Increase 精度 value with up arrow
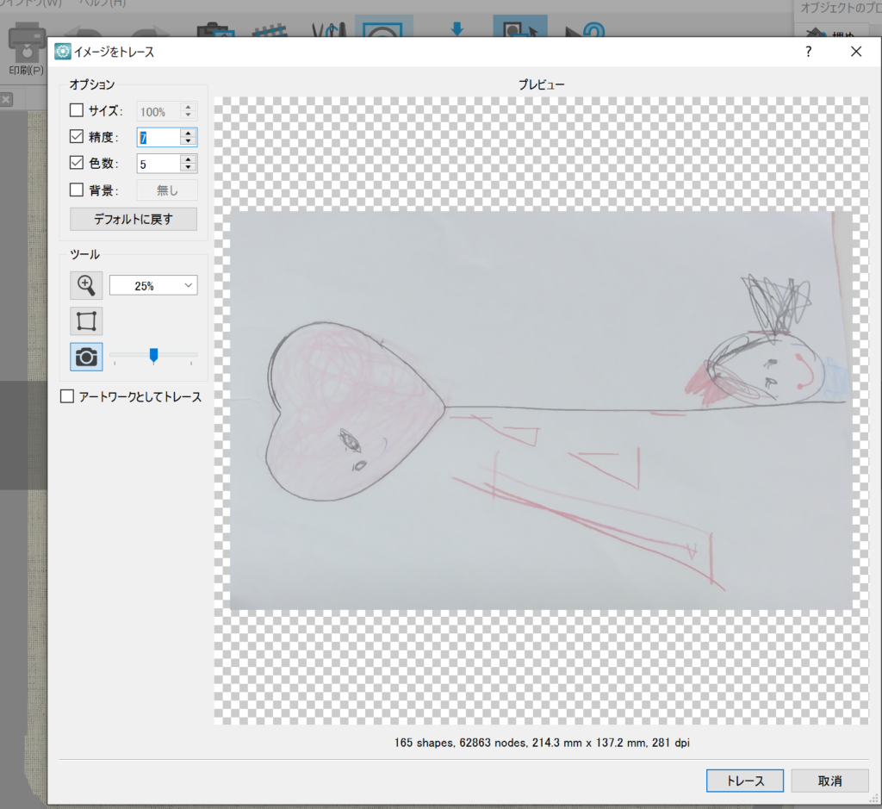Image resolution: width=882 pixels, height=809 pixels. [188, 133]
